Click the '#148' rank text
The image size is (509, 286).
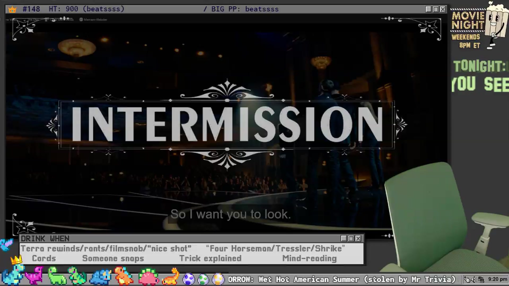[x=31, y=9]
